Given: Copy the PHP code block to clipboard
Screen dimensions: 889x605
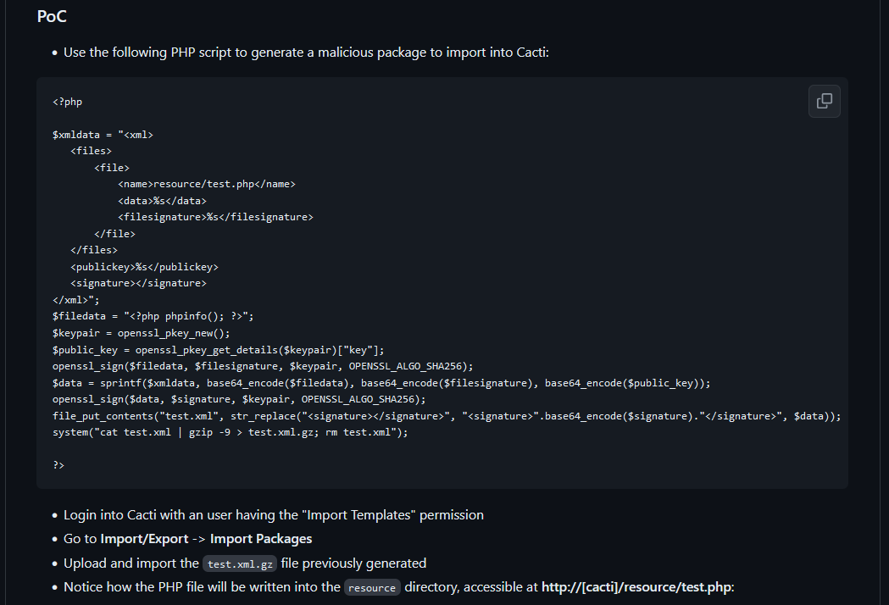Looking at the screenshot, I should click(x=824, y=102).
